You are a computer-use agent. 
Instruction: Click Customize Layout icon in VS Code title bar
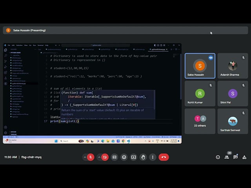tap(164, 45)
